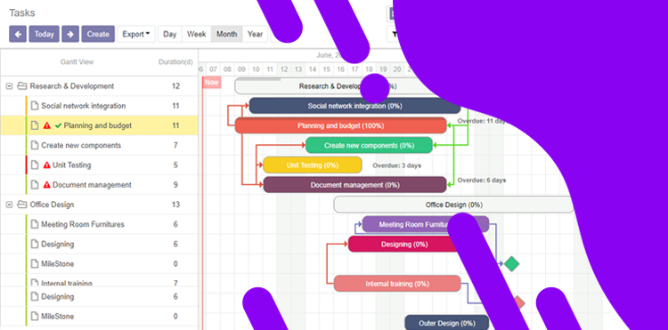This screenshot has width=668, height=330.
Task: Select the Office Design tree label
Action: pos(52,205)
